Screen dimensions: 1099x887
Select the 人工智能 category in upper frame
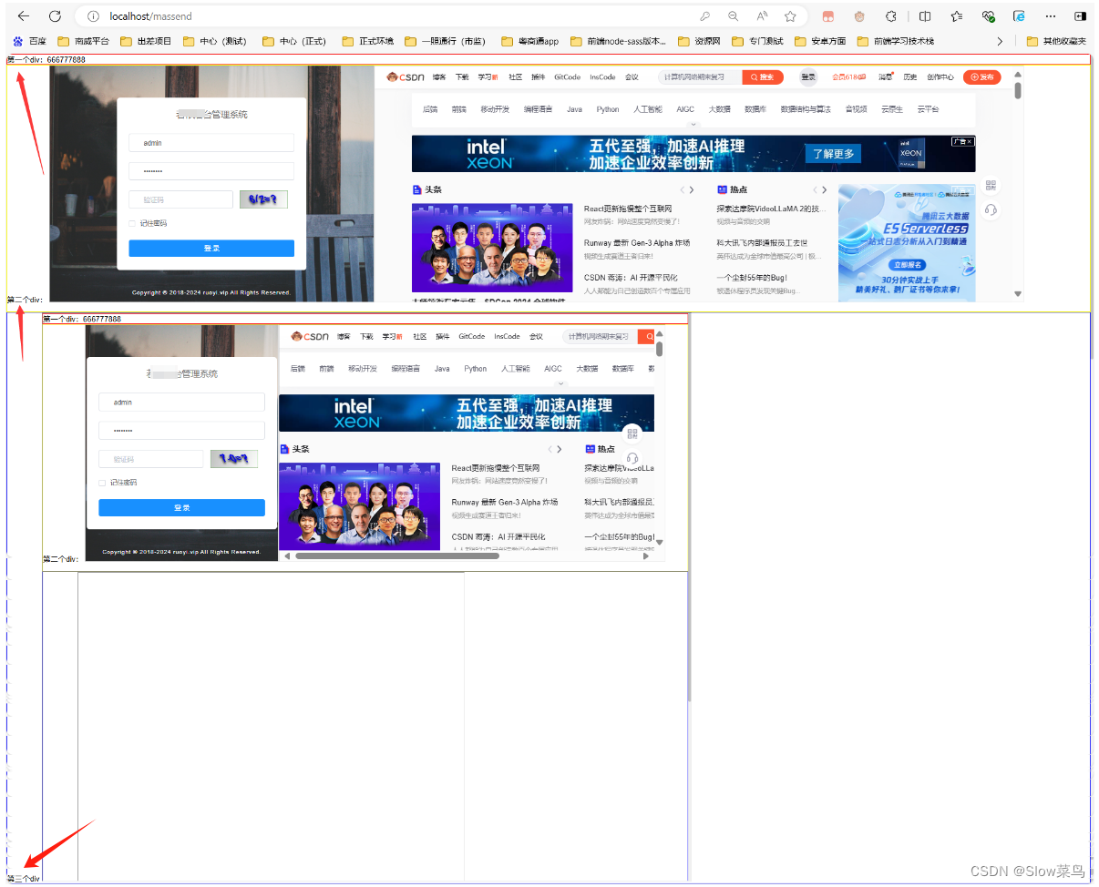648,109
